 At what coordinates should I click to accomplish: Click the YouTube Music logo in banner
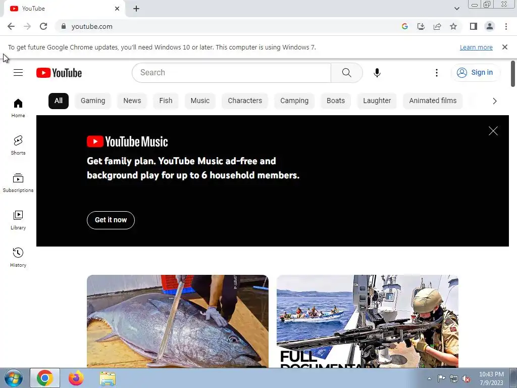click(x=127, y=141)
